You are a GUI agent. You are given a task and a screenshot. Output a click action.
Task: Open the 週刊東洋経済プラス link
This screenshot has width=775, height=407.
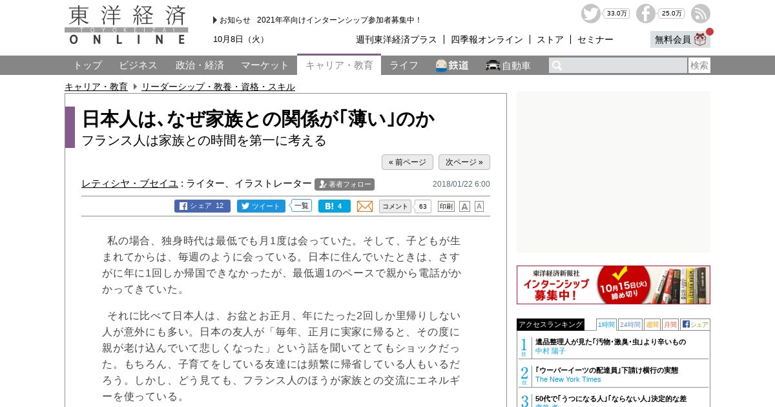(x=397, y=39)
